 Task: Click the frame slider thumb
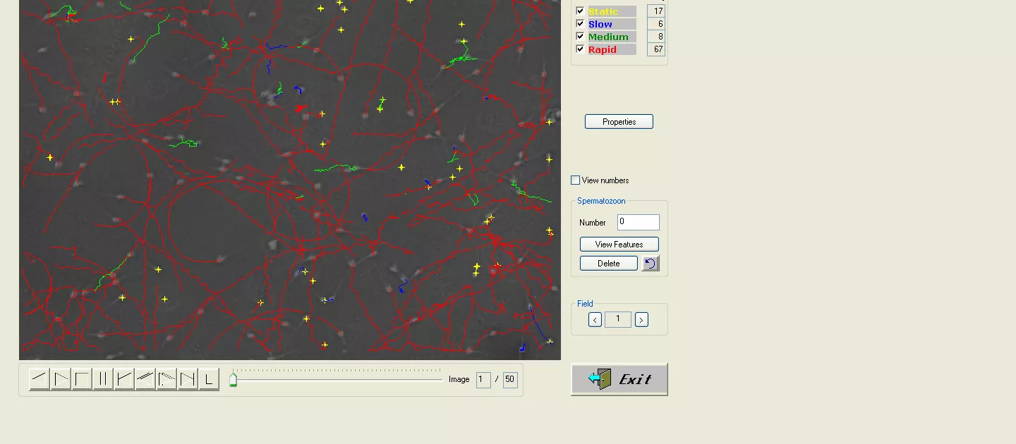pos(233,381)
